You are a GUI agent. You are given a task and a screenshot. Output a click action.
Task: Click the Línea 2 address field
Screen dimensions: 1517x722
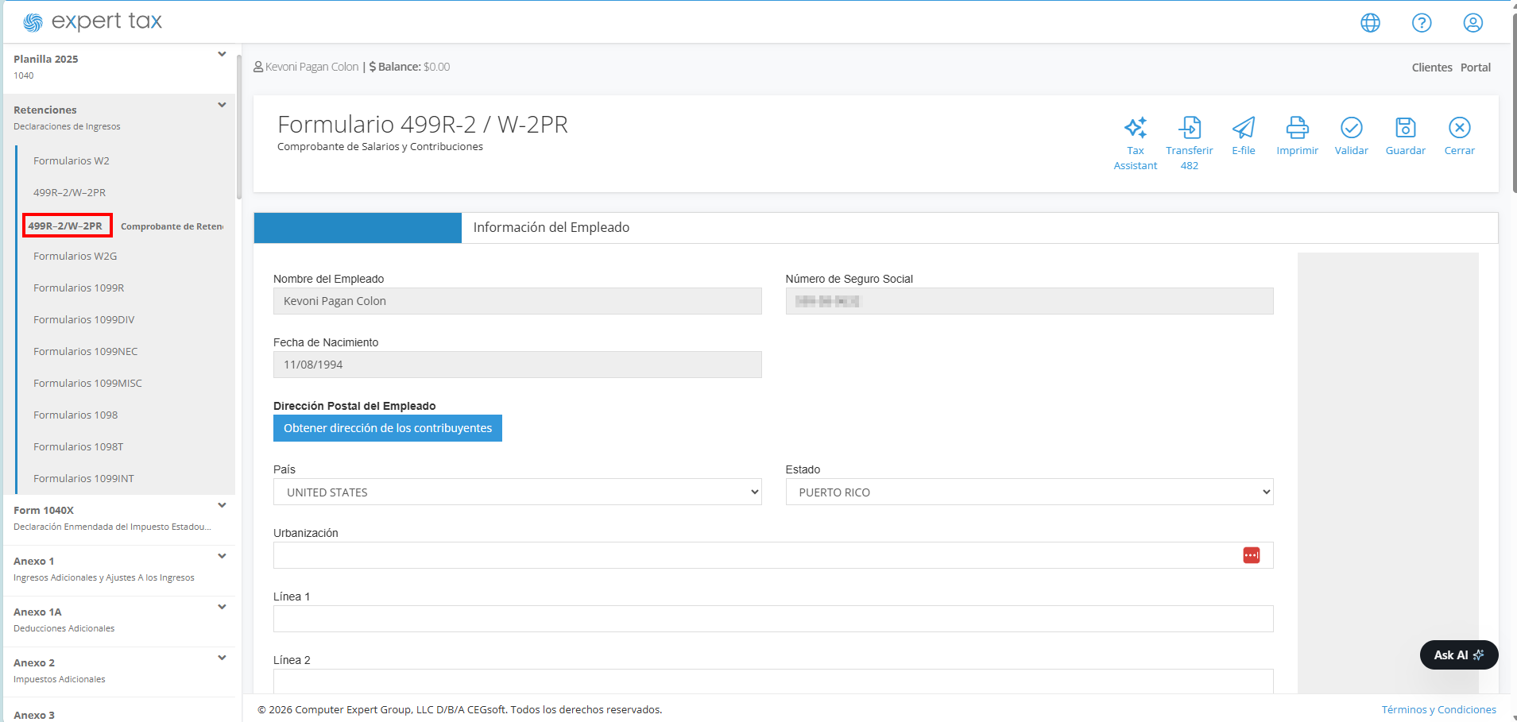(773, 681)
